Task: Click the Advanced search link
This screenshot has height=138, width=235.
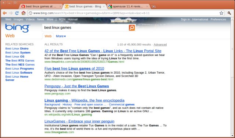Action: [160, 45]
